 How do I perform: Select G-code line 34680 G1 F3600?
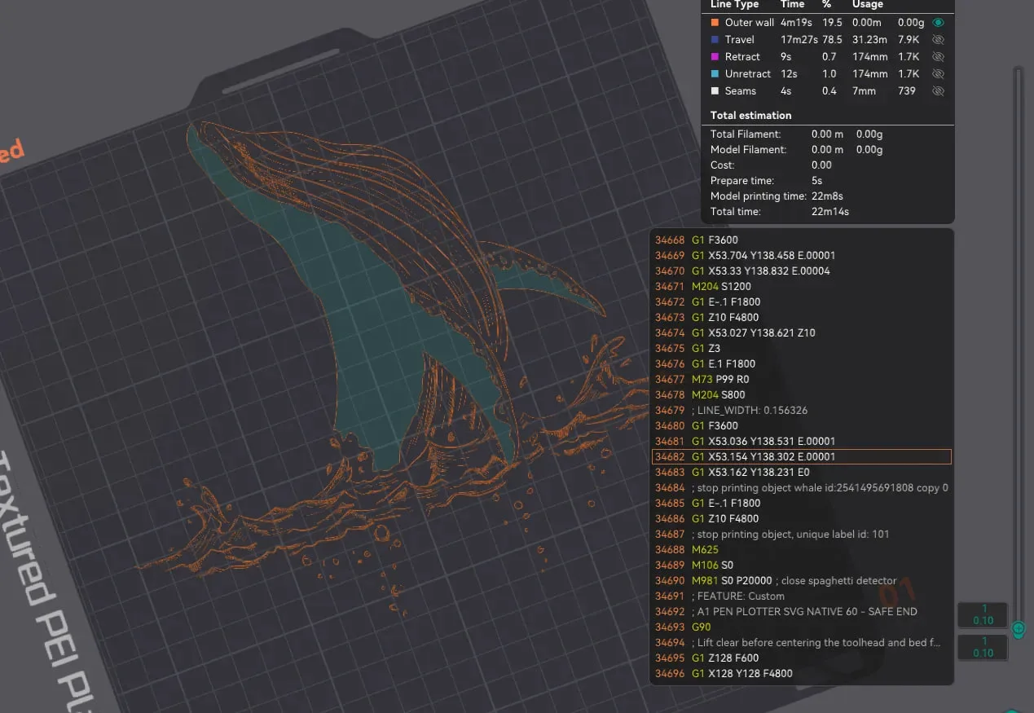click(801, 426)
